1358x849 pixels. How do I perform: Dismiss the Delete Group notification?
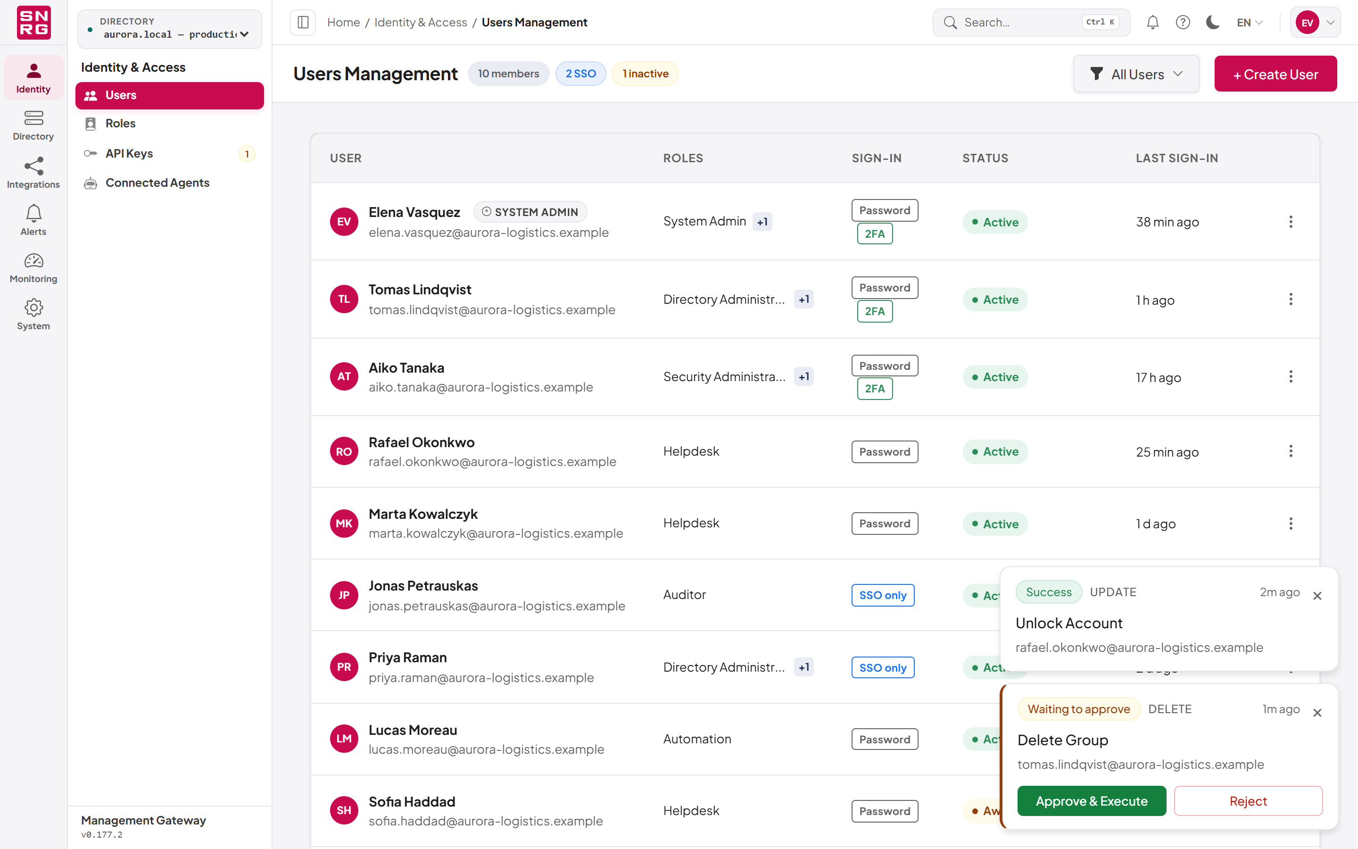point(1317,713)
